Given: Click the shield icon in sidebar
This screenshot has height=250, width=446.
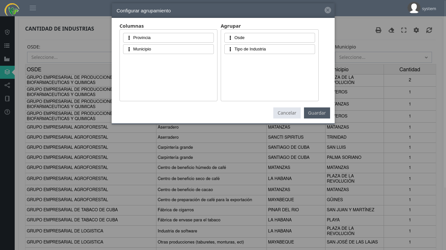Looking at the screenshot, I should tap(7, 32).
